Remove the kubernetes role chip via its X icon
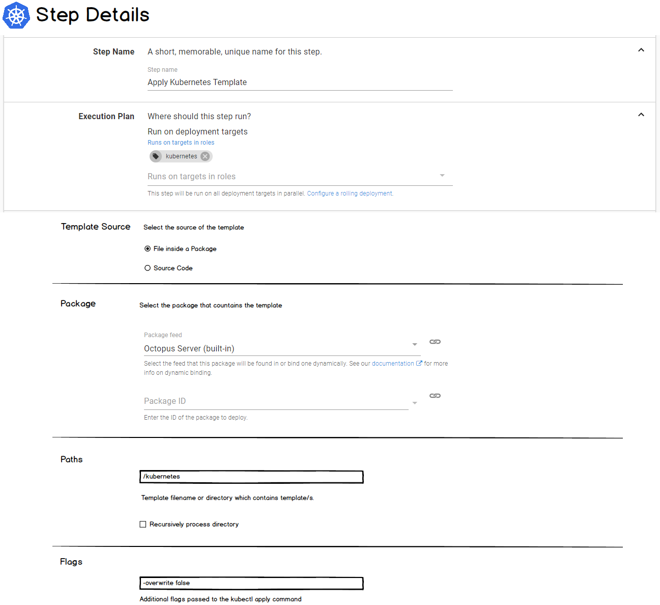Image resolution: width=660 pixels, height=605 pixels. (x=205, y=156)
